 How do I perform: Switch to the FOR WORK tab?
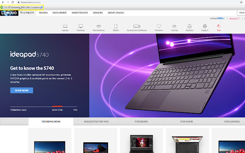point(141,122)
